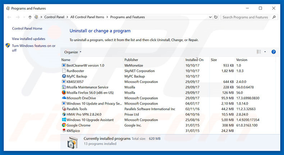This screenshot has width=284, height=155.
Task: Click Programs and Features breadcrumb
Action: point(128,17)
